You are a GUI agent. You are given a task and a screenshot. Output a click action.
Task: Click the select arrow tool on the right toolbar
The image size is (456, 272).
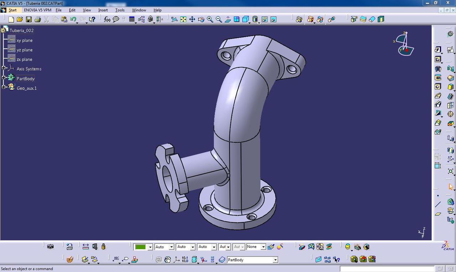click(451, 186)
